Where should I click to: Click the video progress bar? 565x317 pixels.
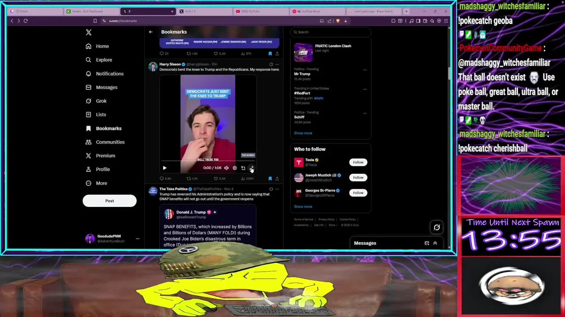(208, 162)
